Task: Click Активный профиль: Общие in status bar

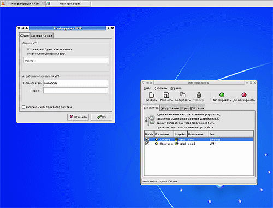Action: point(159,181)
